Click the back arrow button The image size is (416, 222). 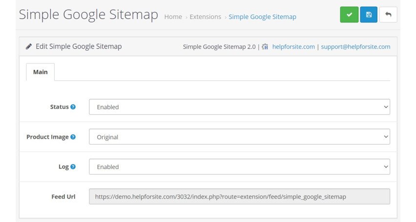click(388, 15)
